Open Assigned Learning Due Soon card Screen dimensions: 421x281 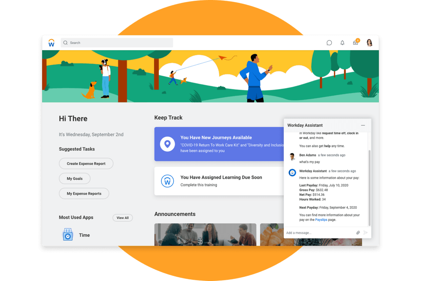click(x=219, y=181)
